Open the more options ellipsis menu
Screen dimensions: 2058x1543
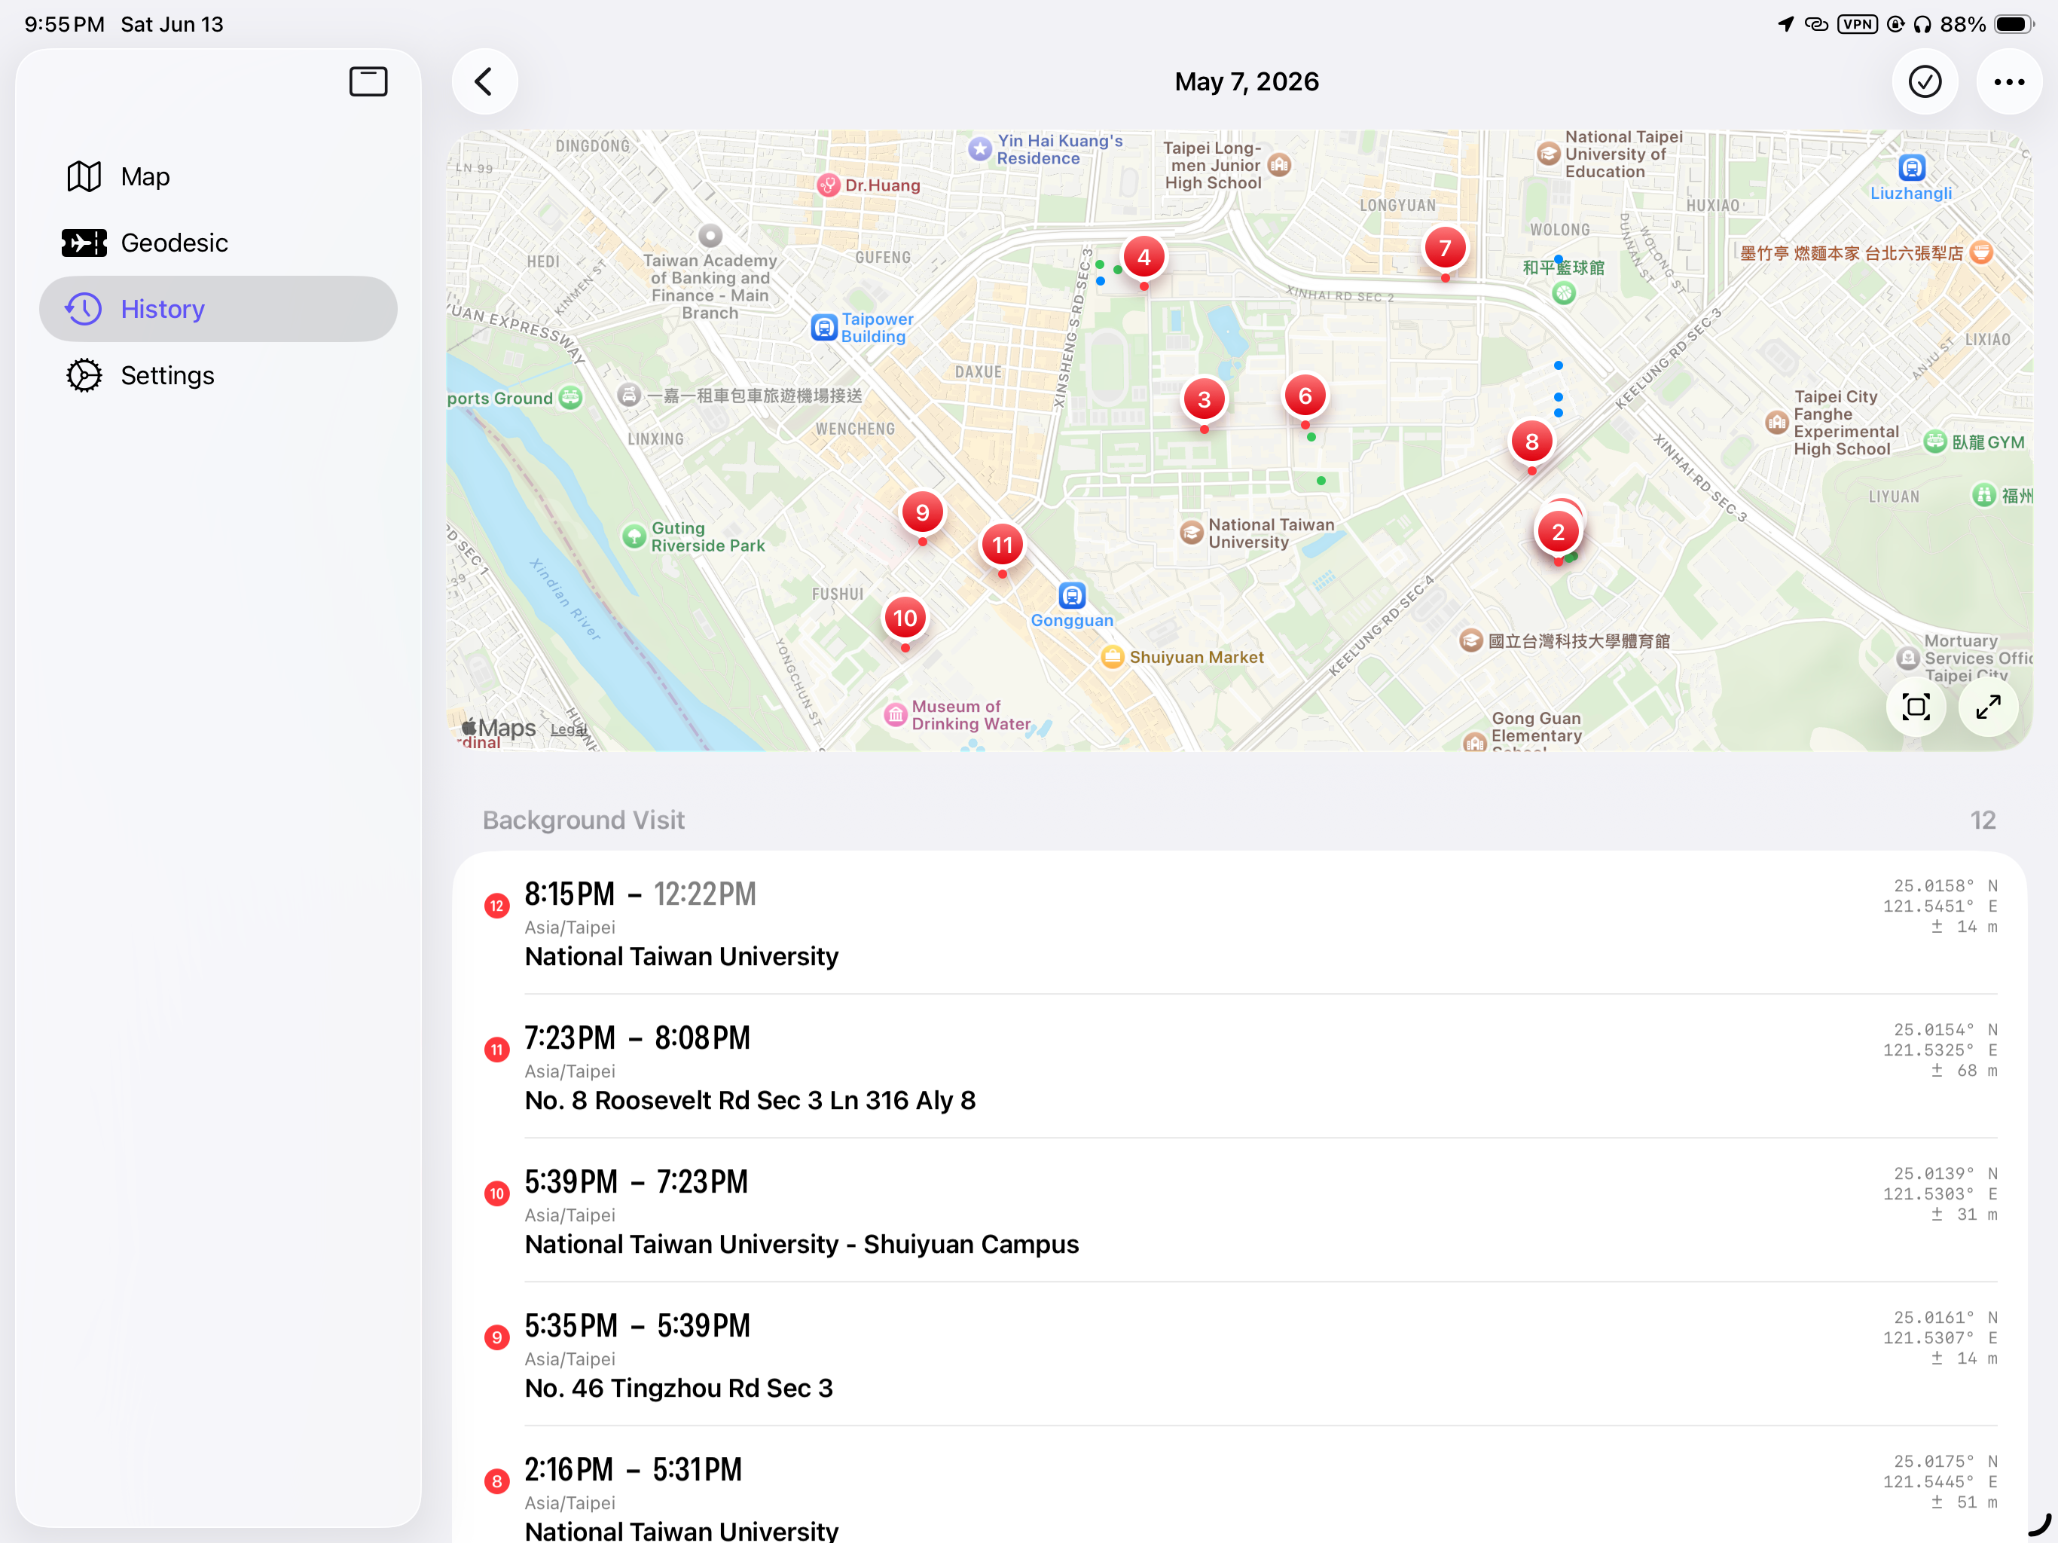point(2009,82)
